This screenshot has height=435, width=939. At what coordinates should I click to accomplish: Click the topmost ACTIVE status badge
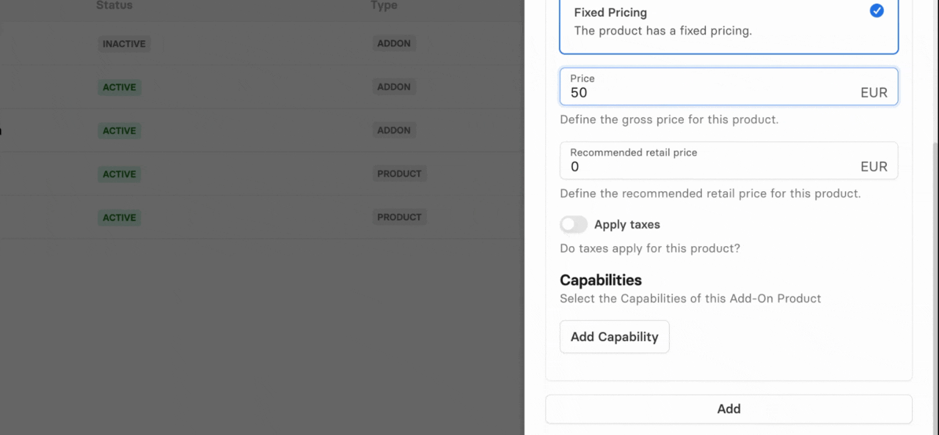point(120,87)
